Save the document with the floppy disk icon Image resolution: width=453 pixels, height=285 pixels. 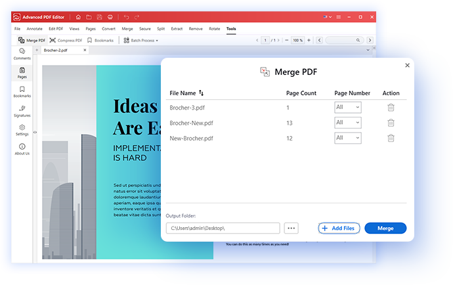click(99, 17)
